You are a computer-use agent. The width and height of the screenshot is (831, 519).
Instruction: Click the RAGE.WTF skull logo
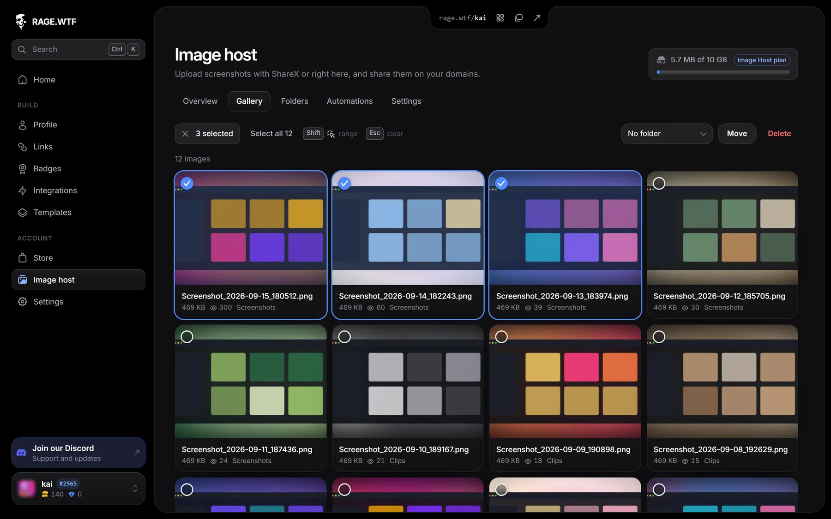click(x=21, y=21)
